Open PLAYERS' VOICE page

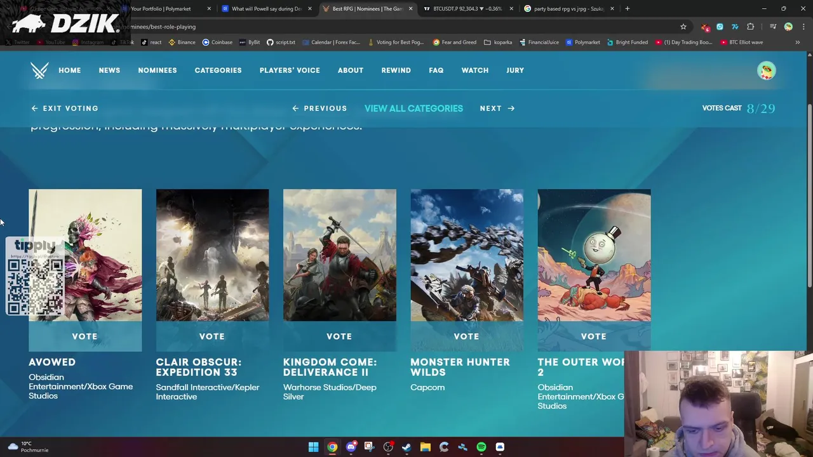(290, 70)
